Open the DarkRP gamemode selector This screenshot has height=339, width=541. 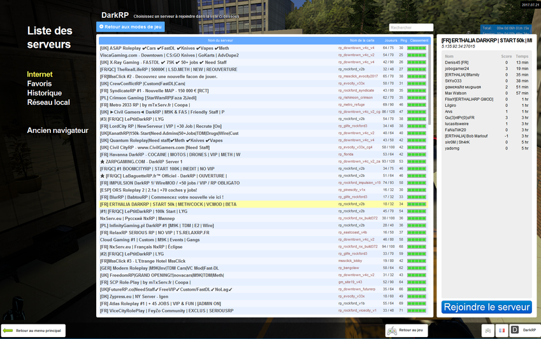pyautogui.click(x=525, y=330)
